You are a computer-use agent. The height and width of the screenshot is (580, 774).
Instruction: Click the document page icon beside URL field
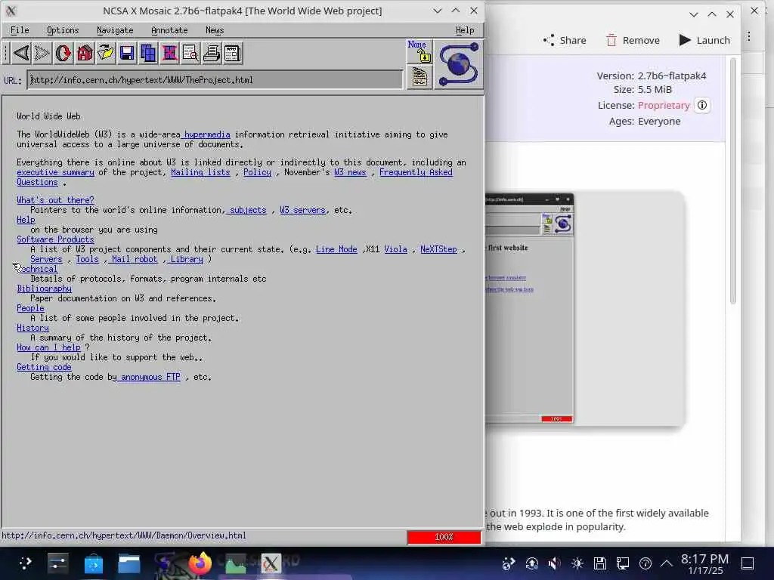419,78
